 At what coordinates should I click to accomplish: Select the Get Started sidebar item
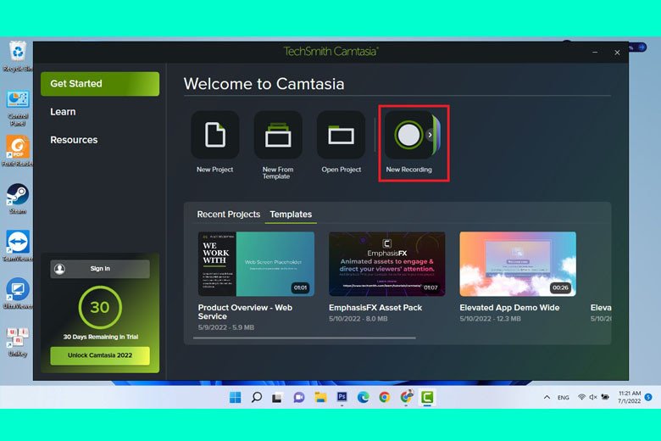(100, 84)
